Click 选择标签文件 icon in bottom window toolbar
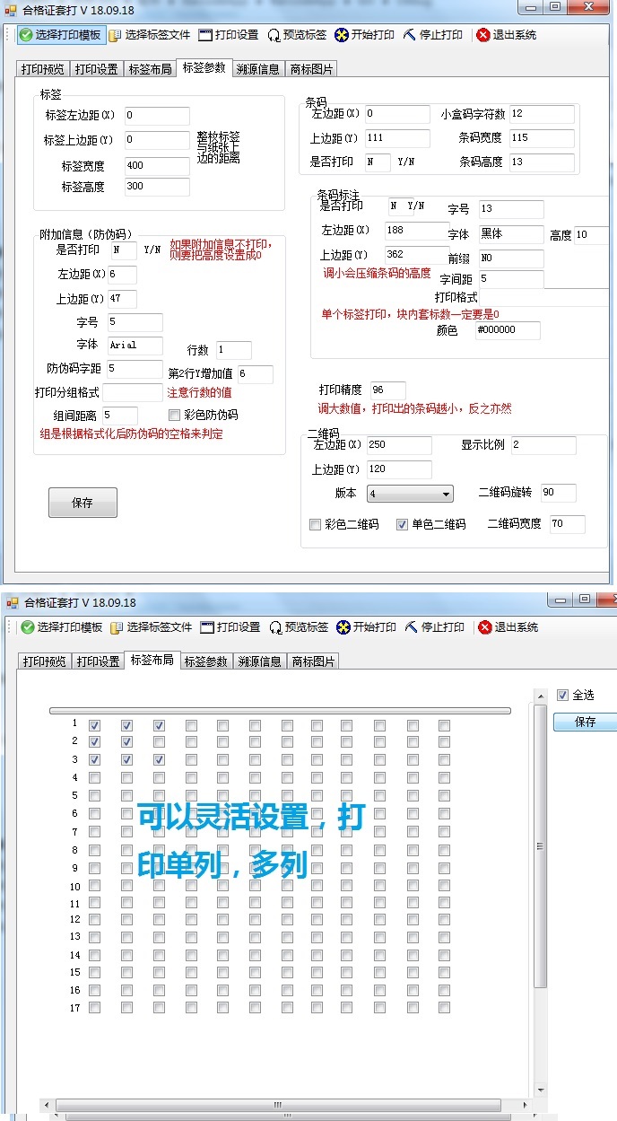This screenshot has width=617, height=1121. pos(117,627)
